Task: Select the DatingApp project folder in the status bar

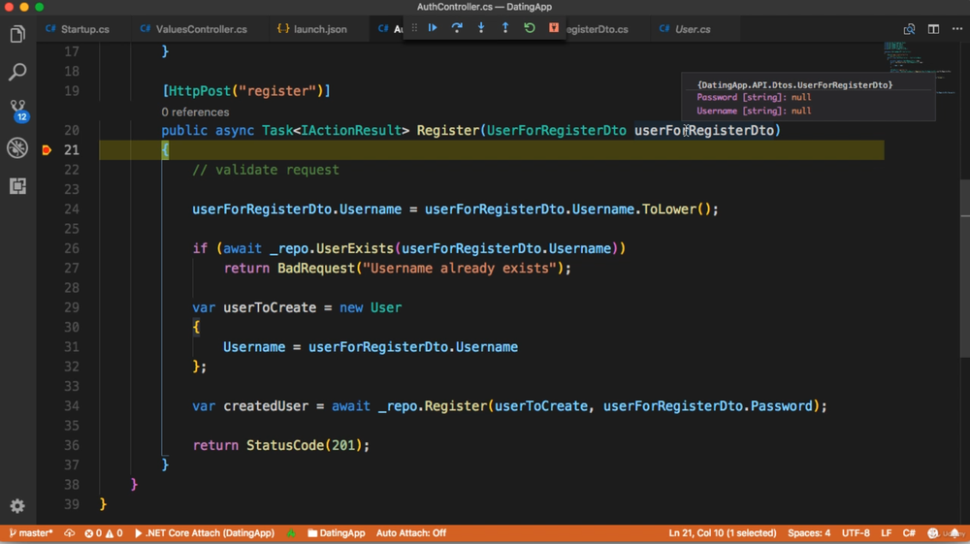Action: pyautogui.click(x=336, y=533)
